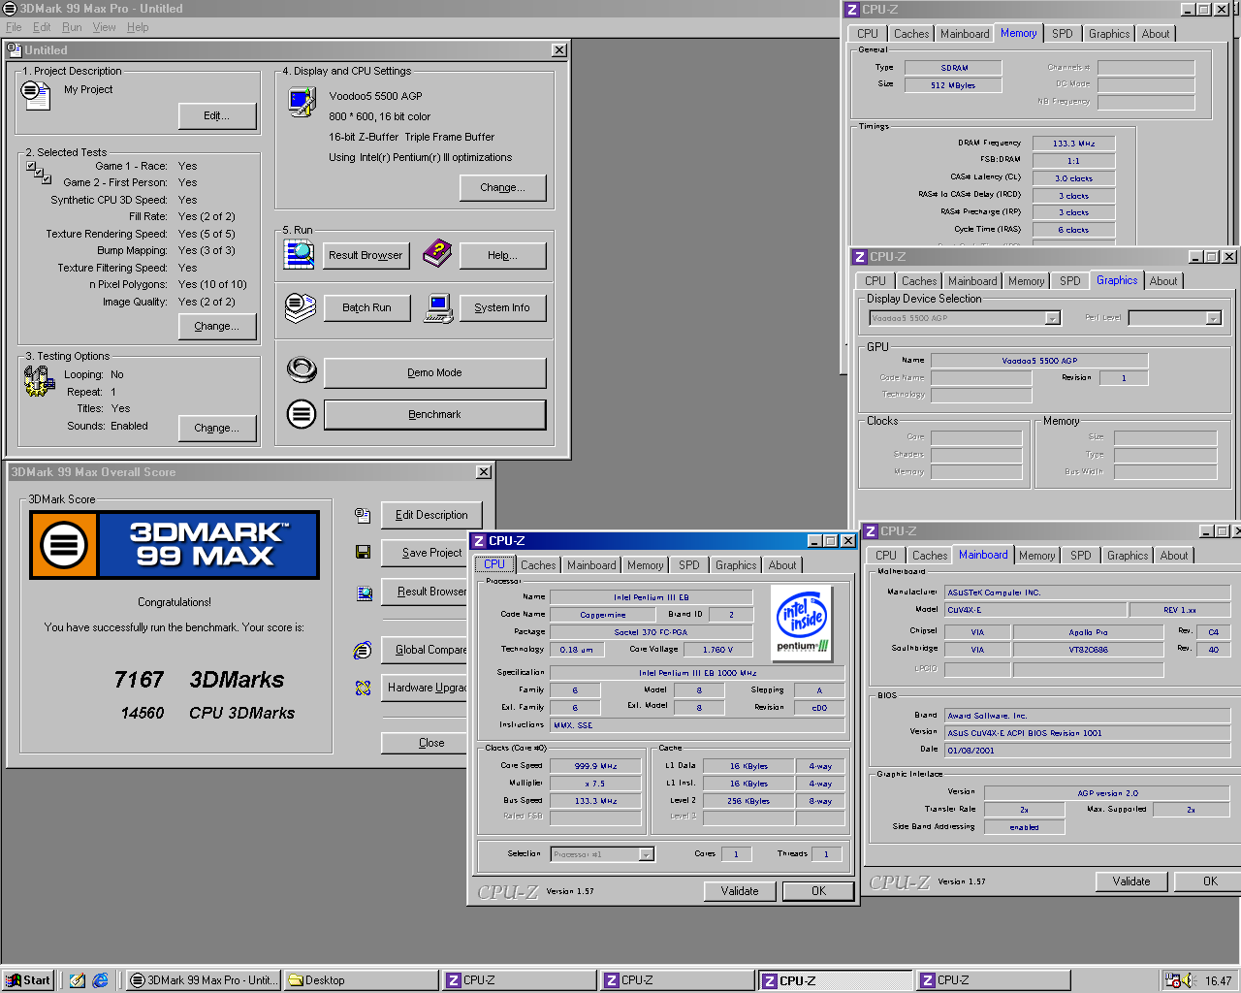Screen dimensions: 1241x993
Task: Click the System Info button
Action: point(502,307)
